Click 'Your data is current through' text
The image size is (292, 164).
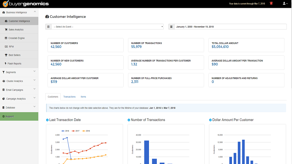tap(247, 4)
